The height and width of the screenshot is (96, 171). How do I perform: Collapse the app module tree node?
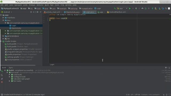tap(1, 15)
